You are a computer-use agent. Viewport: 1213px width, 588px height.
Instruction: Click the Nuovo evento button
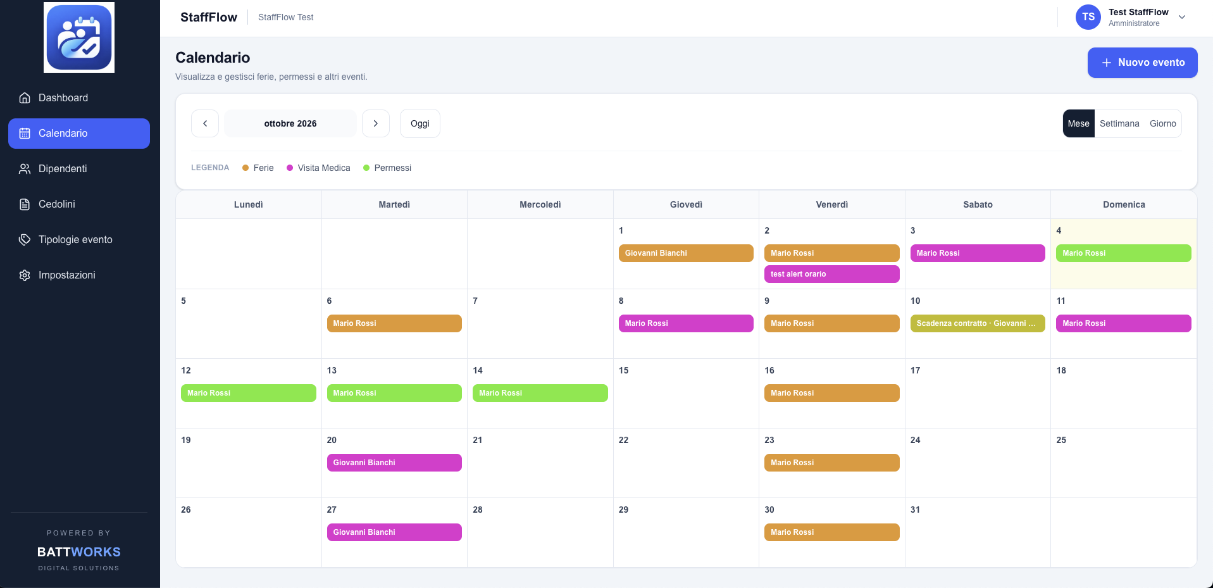(1142, 63)
